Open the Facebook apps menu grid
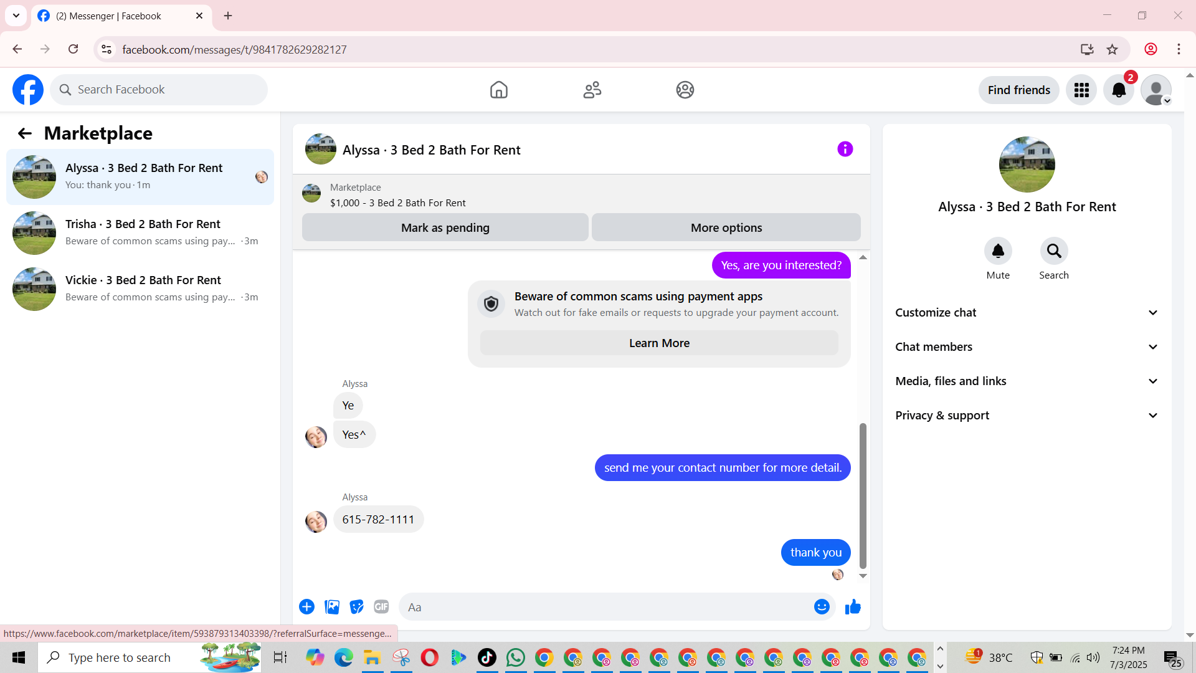 [x=1081, y=90]
